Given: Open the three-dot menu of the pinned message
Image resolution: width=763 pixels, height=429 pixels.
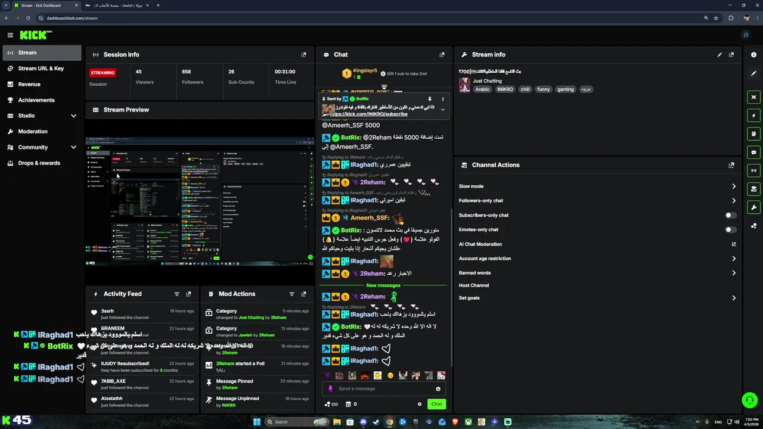Looking at the screenshot, I should [442, 99].
